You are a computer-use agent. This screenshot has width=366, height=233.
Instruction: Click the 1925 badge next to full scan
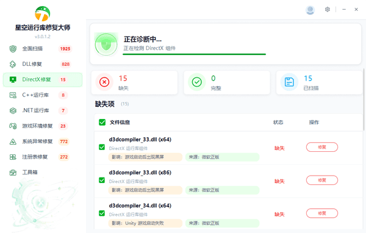(x=65, y=49)
